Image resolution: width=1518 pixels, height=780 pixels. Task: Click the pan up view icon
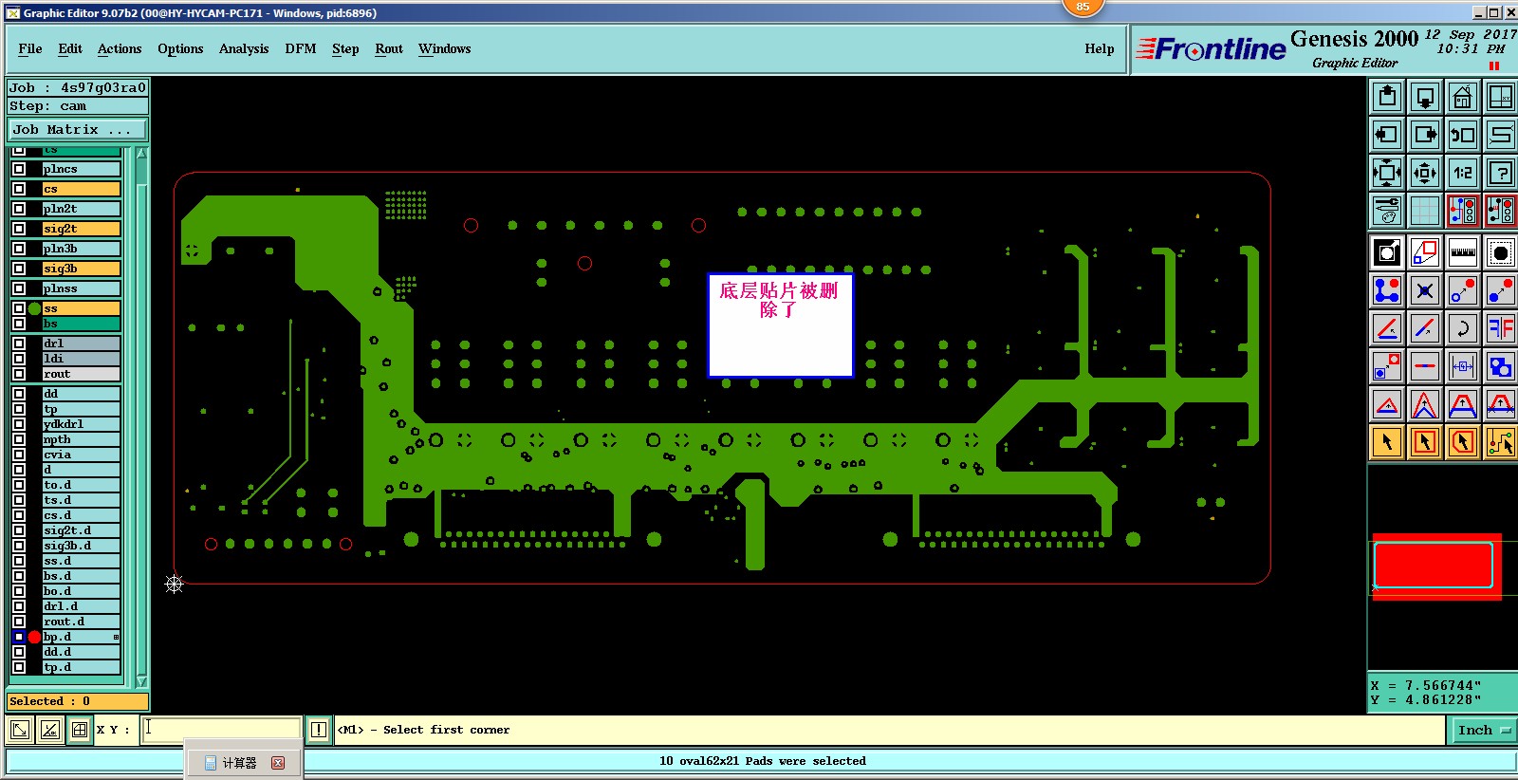point(1387,97)
